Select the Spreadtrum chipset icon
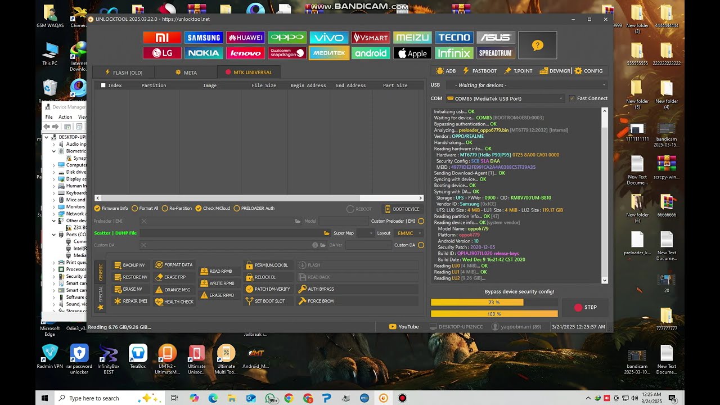The height and width of the screenshot is (405, 720). (x=496, y=53)
